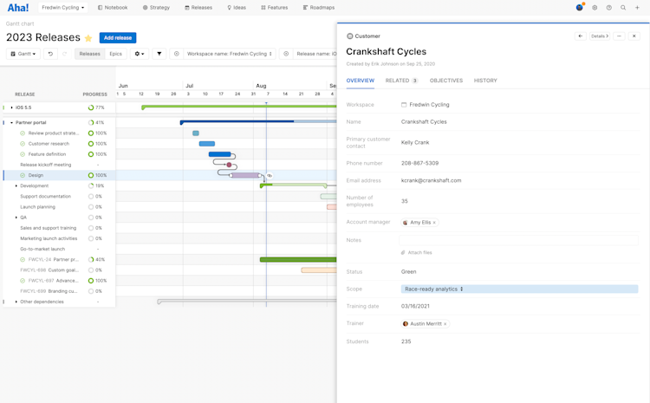Open the help question mark icon
The height and width of the screenshot is (403, 650).
click(x=609, y=8)
